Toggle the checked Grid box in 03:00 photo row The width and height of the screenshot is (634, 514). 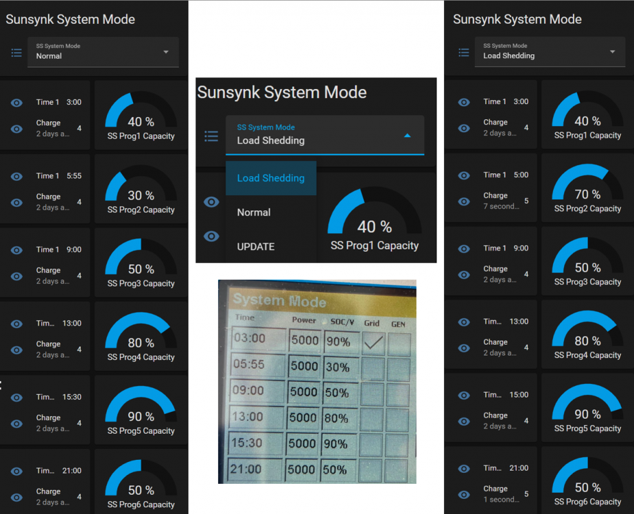373,343
